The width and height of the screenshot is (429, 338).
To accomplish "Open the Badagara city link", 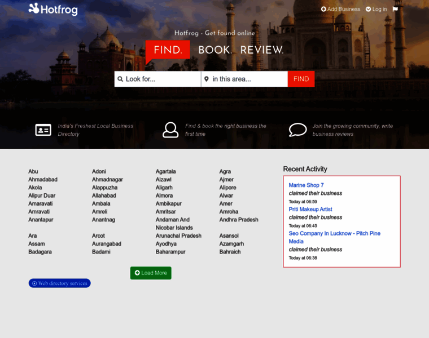I will 40,252.
